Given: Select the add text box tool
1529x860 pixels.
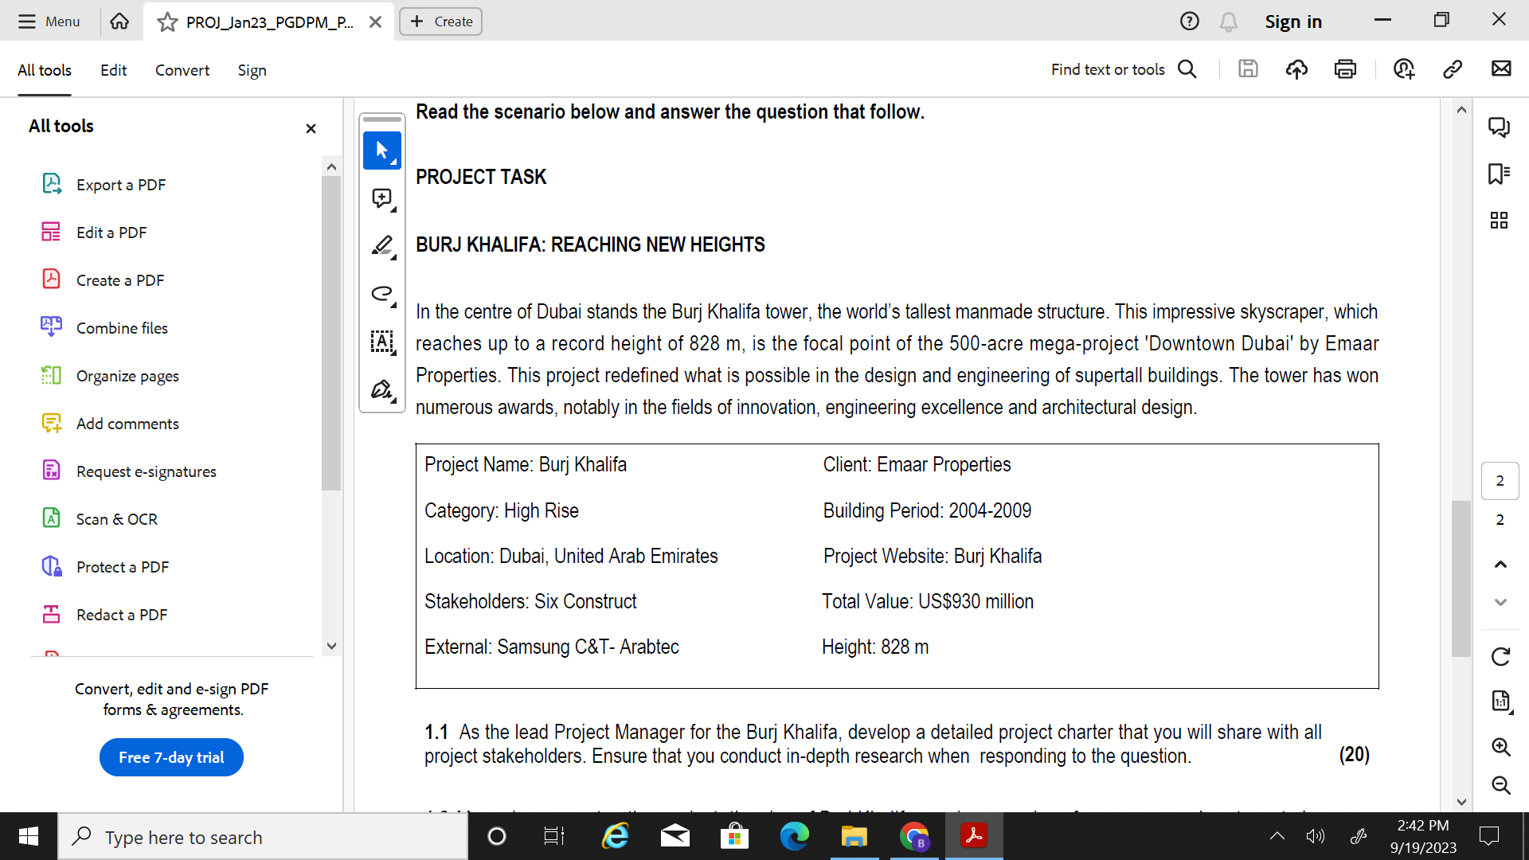Looking at the screenshot, I should click(382, 342).
